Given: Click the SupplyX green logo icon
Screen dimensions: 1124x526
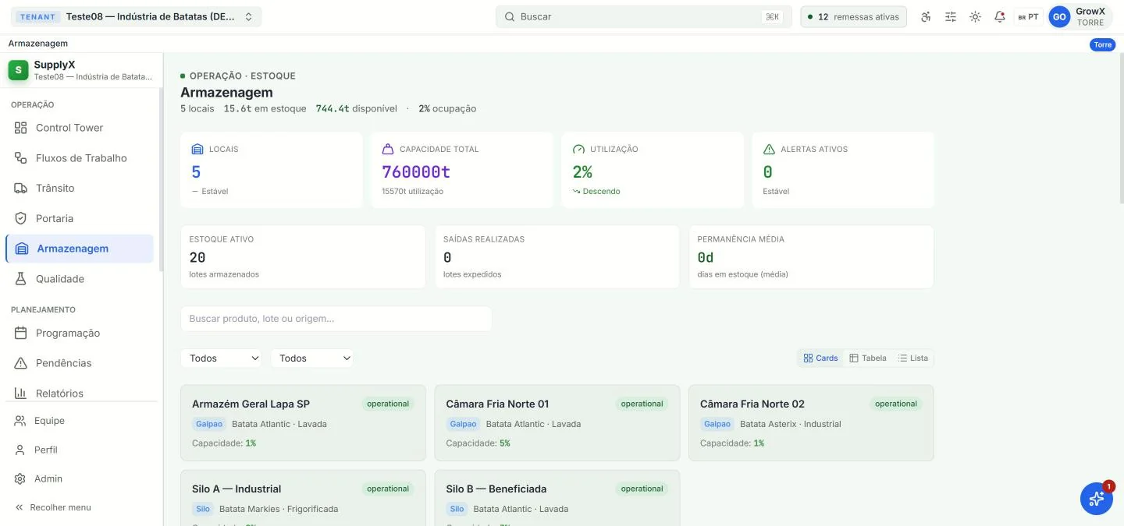Looking at the screenshot, I should [19, 70].
